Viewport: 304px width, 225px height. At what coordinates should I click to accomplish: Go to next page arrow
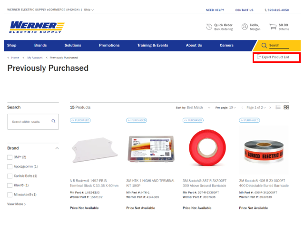(x=270, y=108)
